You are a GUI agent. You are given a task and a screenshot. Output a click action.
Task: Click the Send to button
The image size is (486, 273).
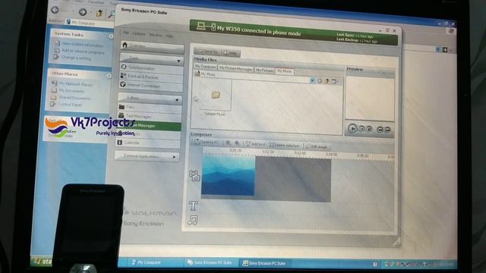point(208,52)
